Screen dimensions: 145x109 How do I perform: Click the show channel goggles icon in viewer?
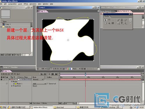click(66, 69)
